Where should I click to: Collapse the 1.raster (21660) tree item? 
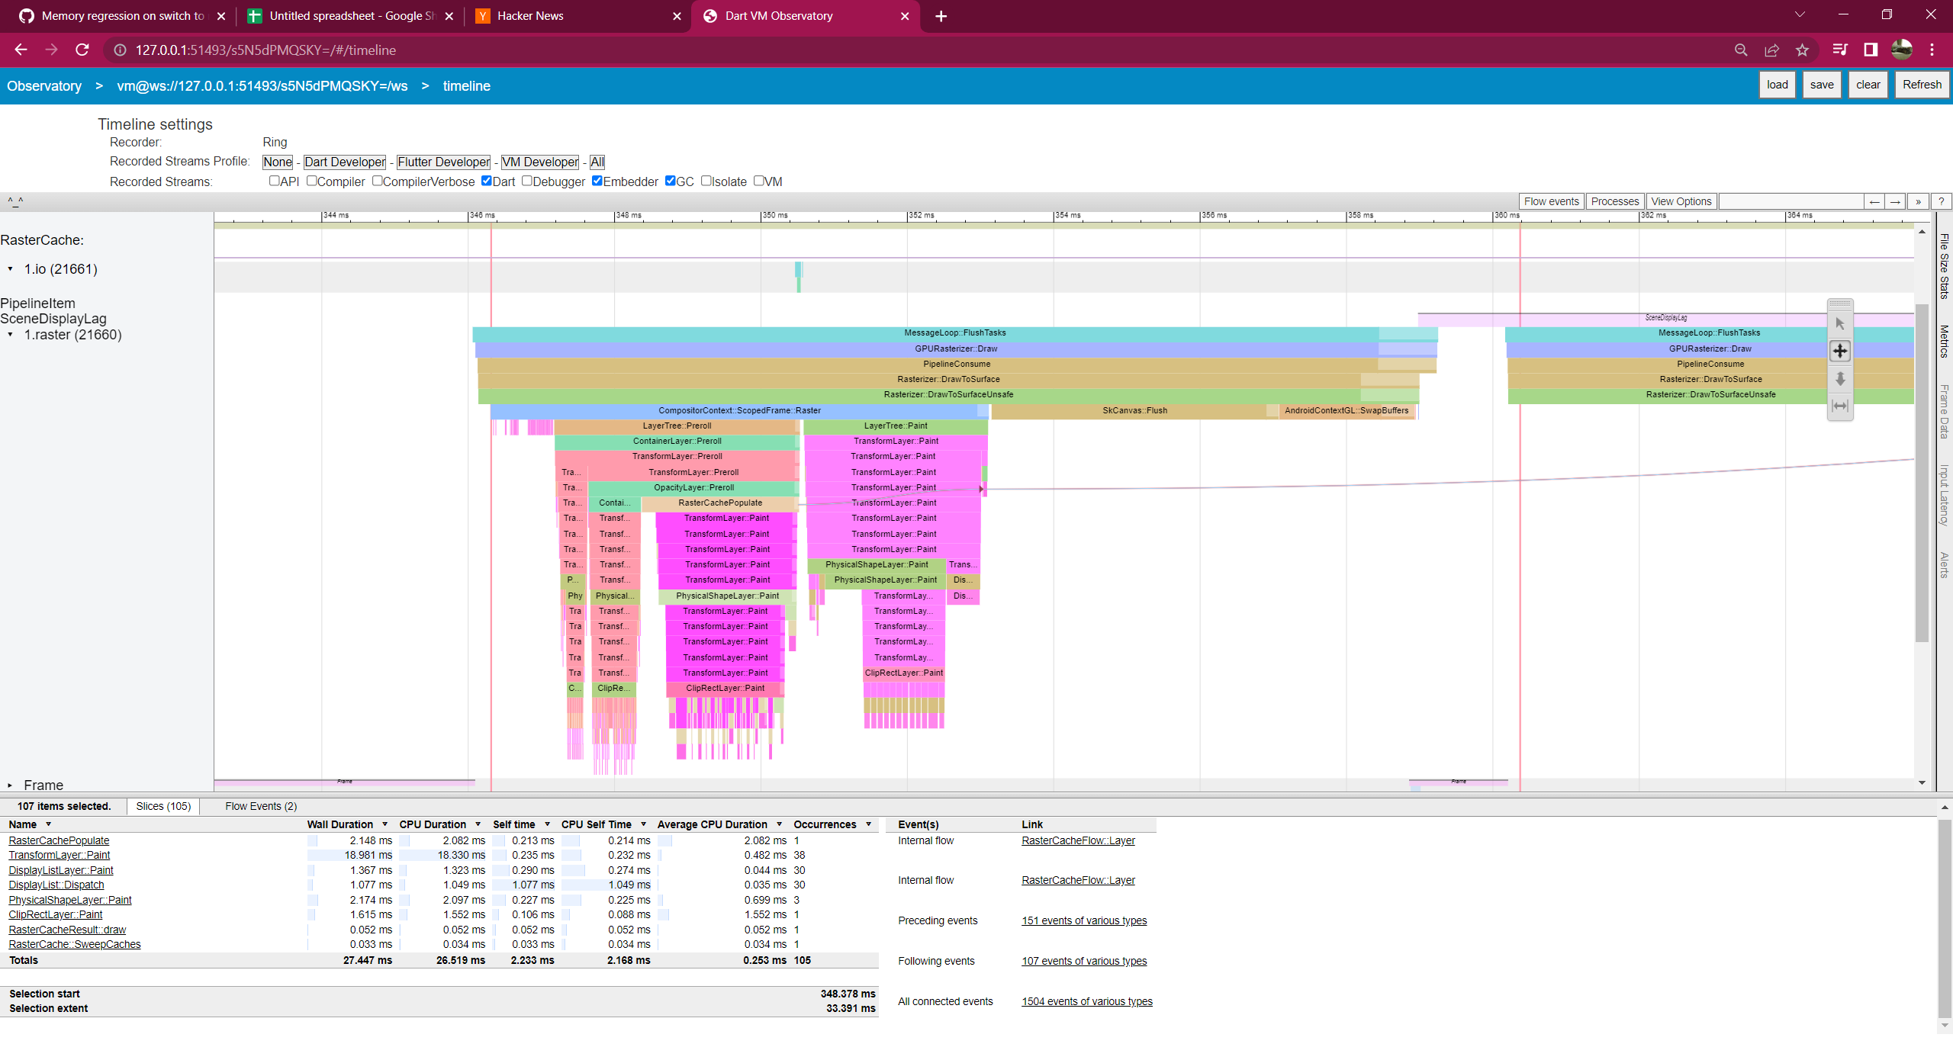[11, 335]
